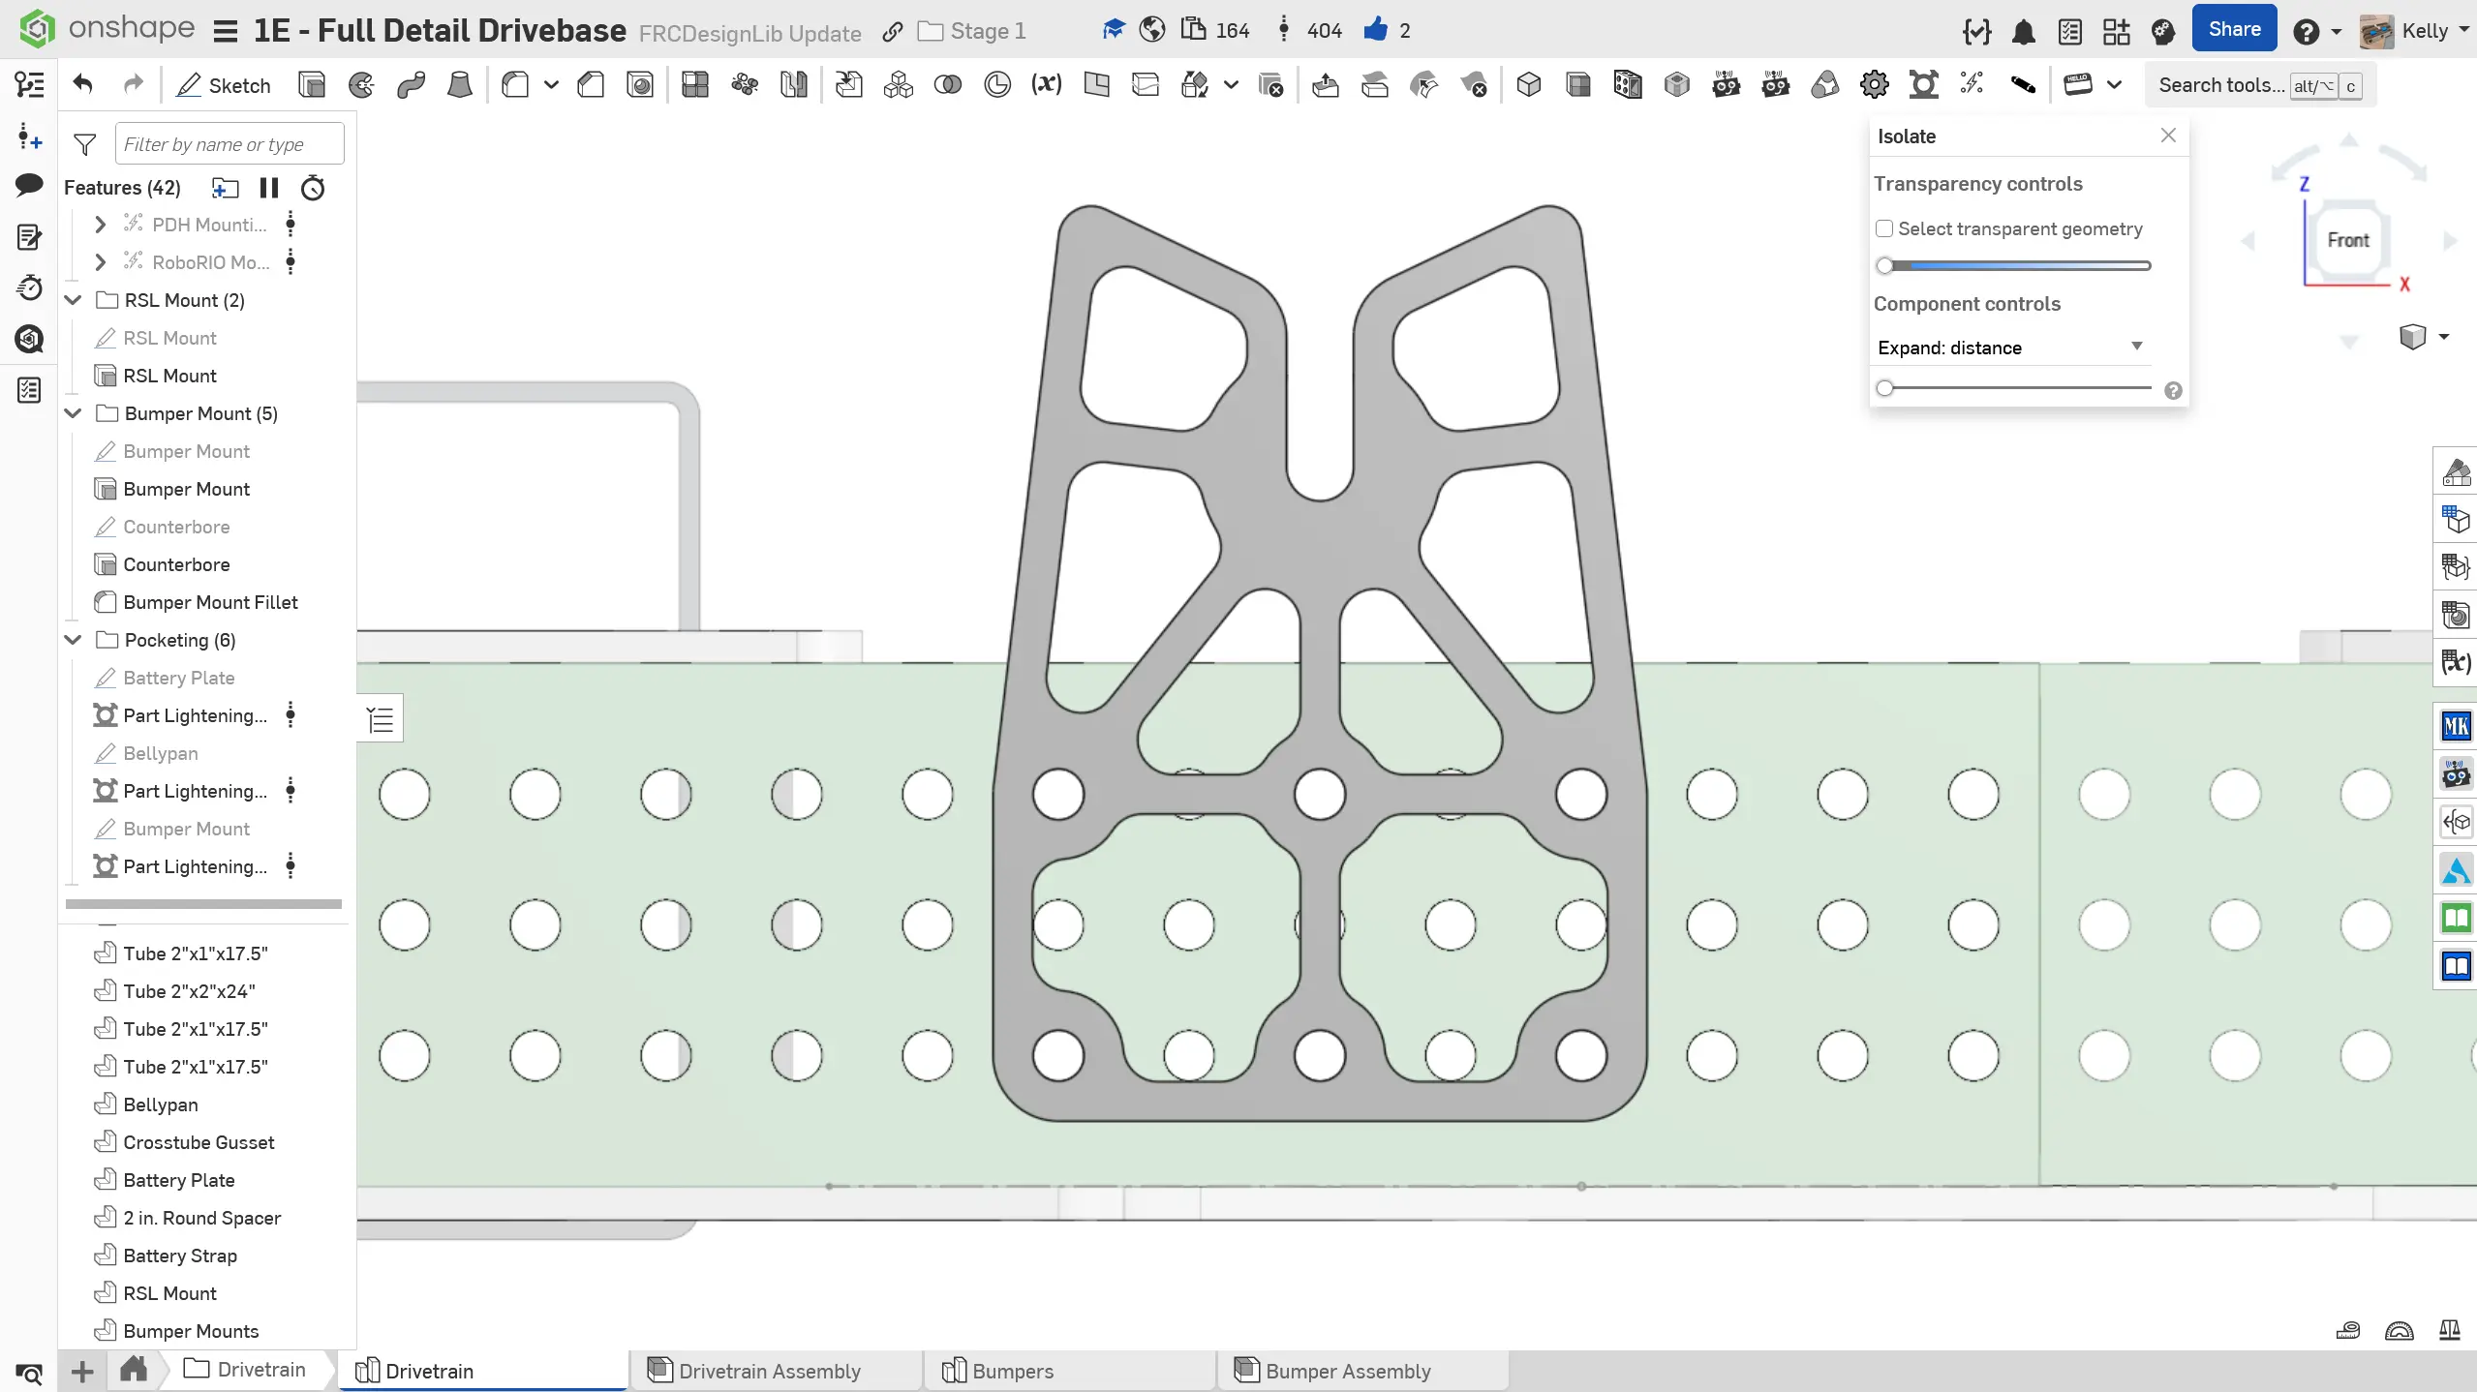Start a new Sketch
2477x1392 pixels.
click(x=224, y=85)
